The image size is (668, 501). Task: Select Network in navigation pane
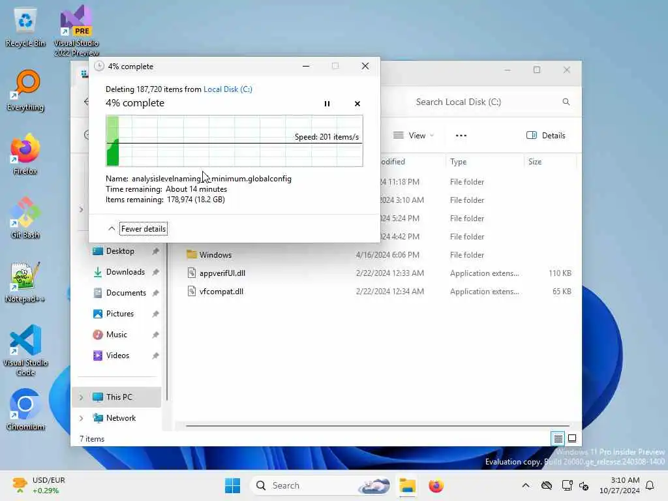[117, 418]
